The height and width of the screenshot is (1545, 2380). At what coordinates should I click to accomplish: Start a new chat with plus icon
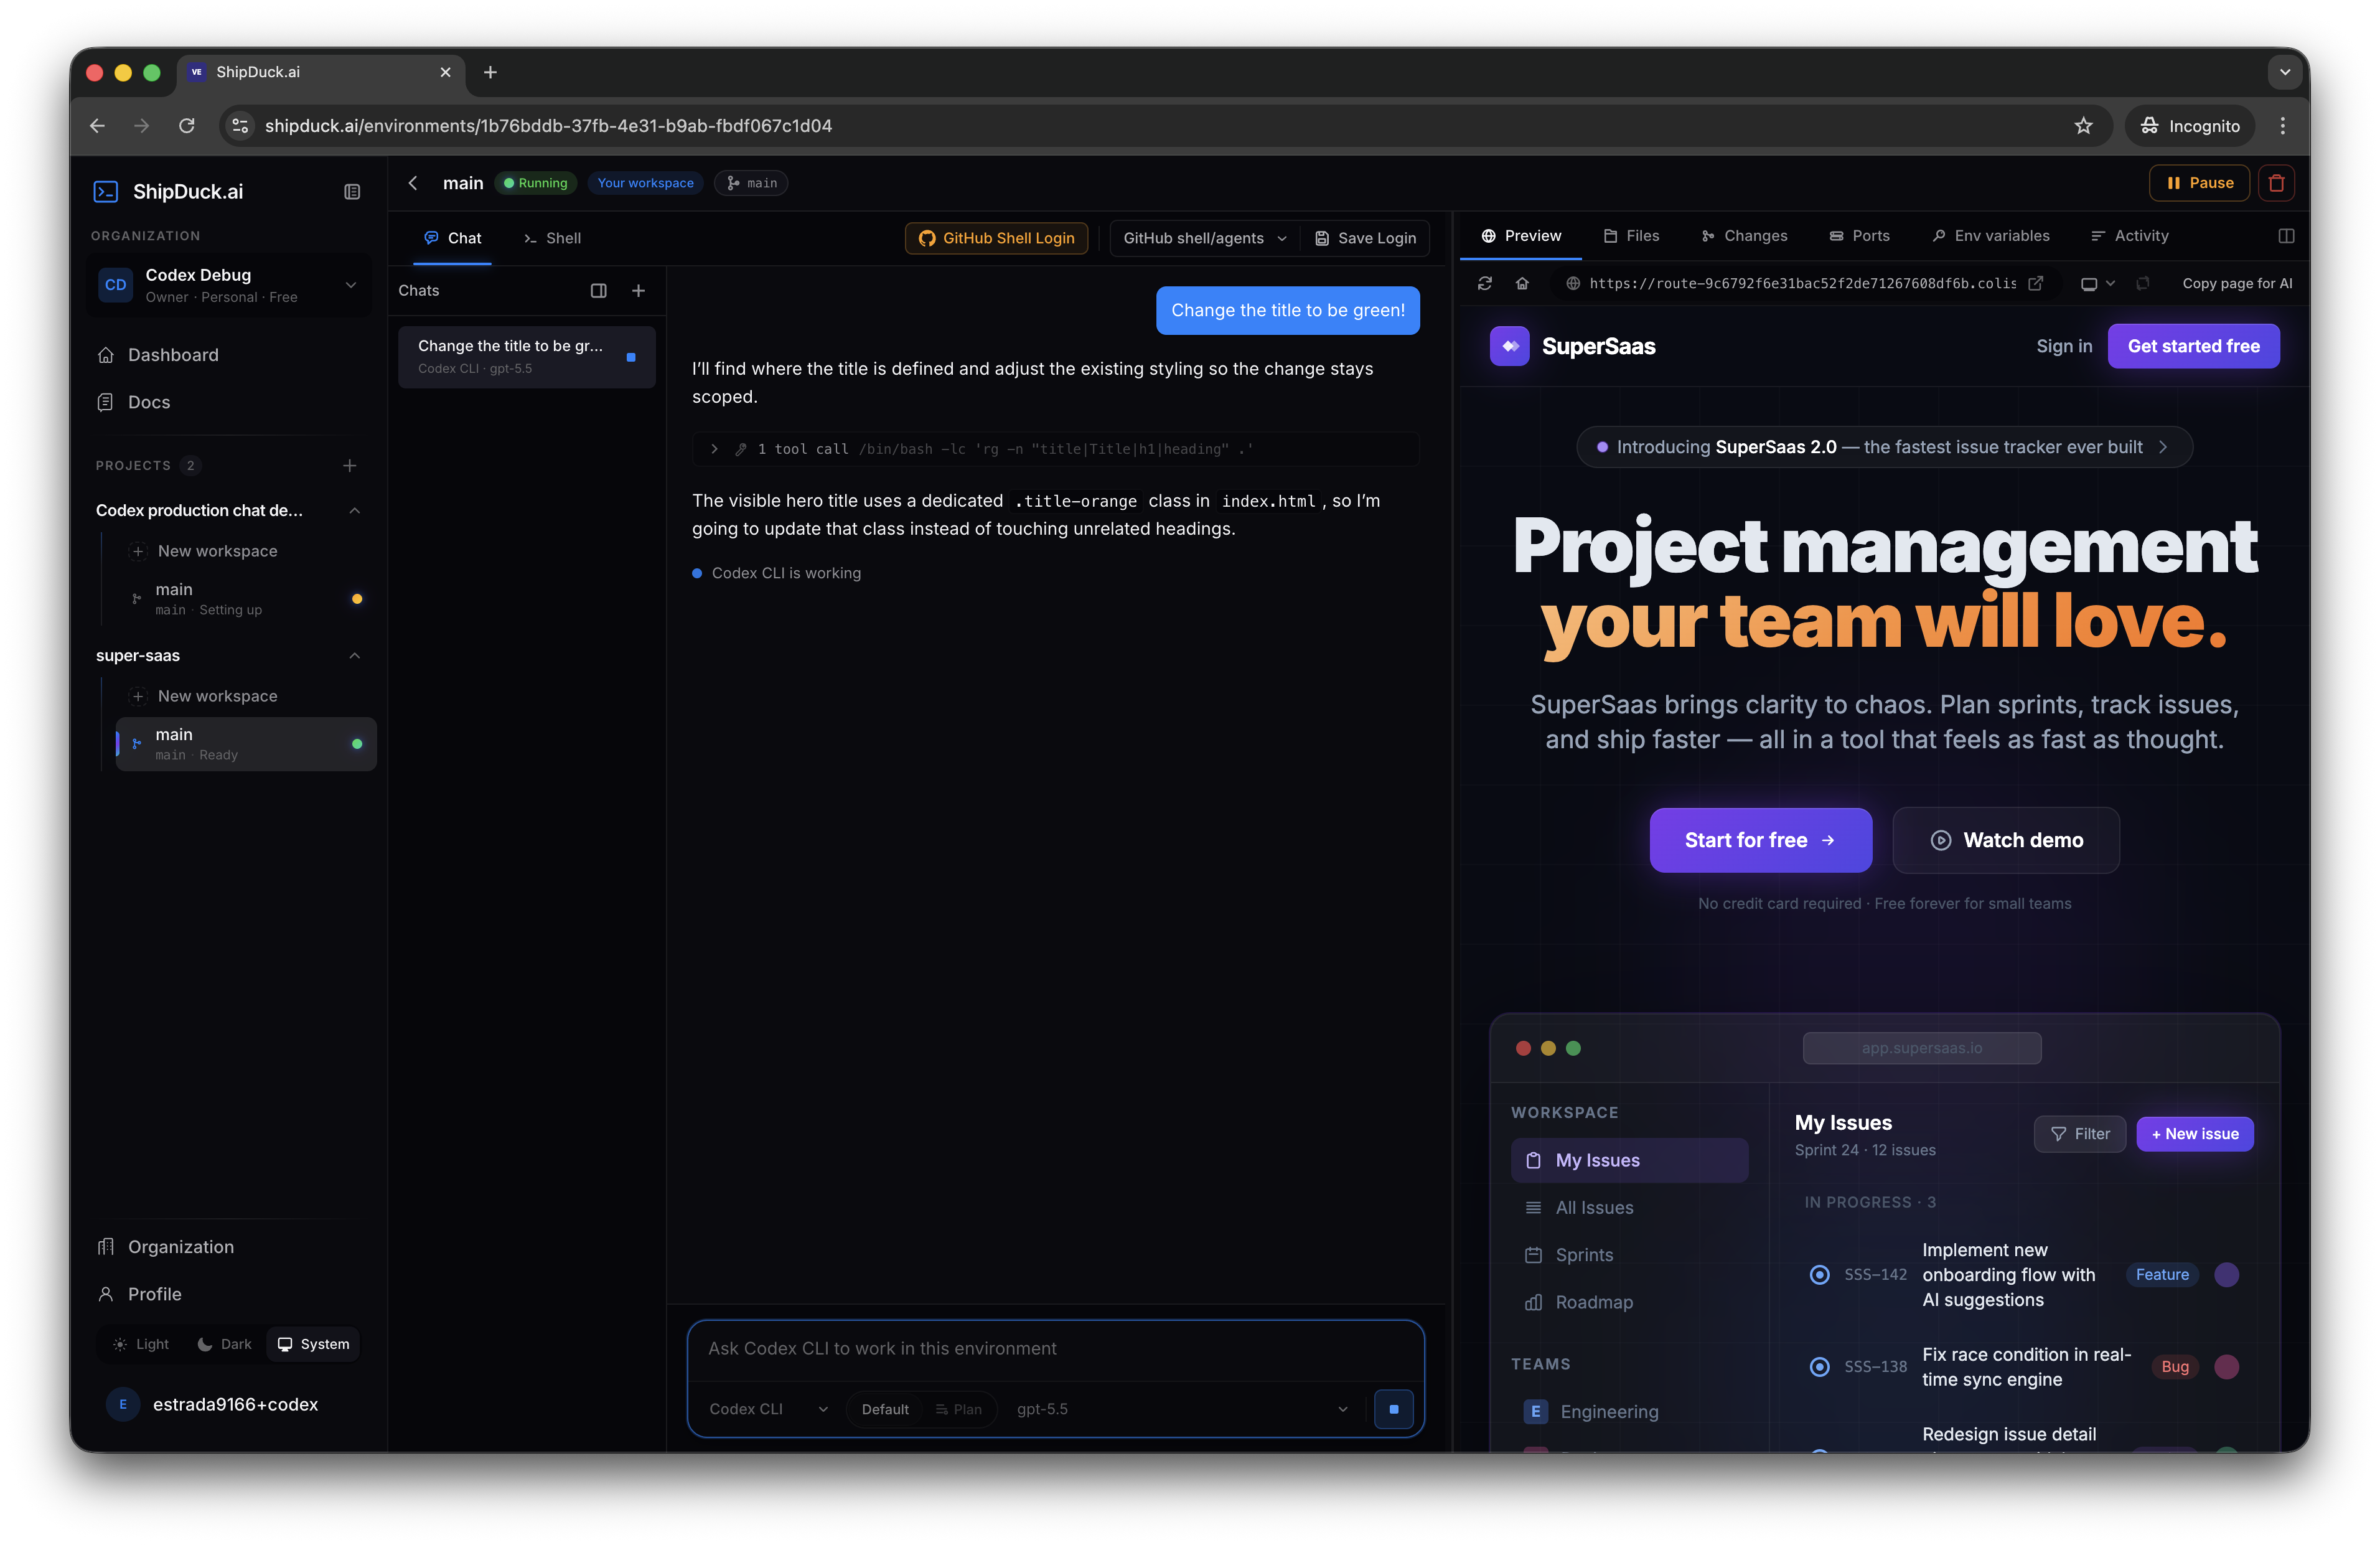point(638,290)
